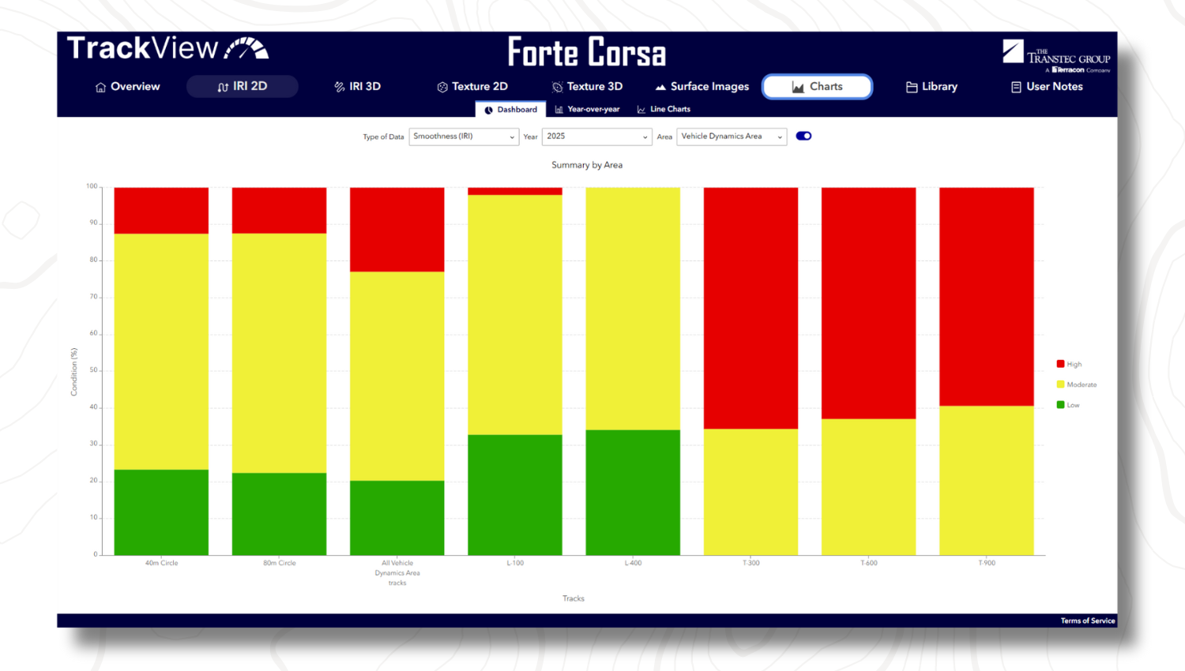This screenshot has height=671, width=1185.
Task: Open the User Notes tab
Action: coord(1047,87)
